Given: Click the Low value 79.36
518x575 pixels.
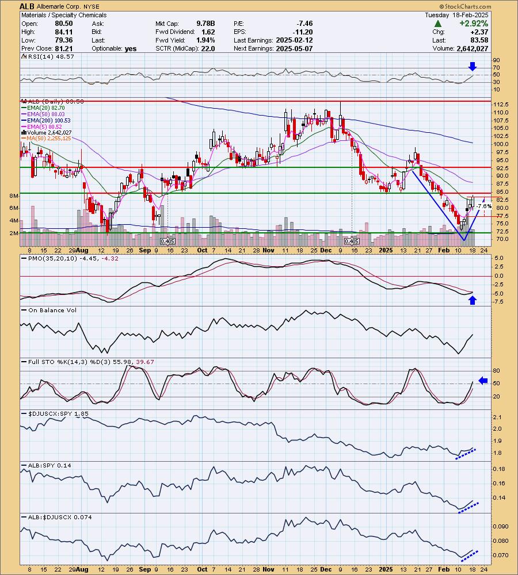Looking at the screenshot, I should coord(63,40).
